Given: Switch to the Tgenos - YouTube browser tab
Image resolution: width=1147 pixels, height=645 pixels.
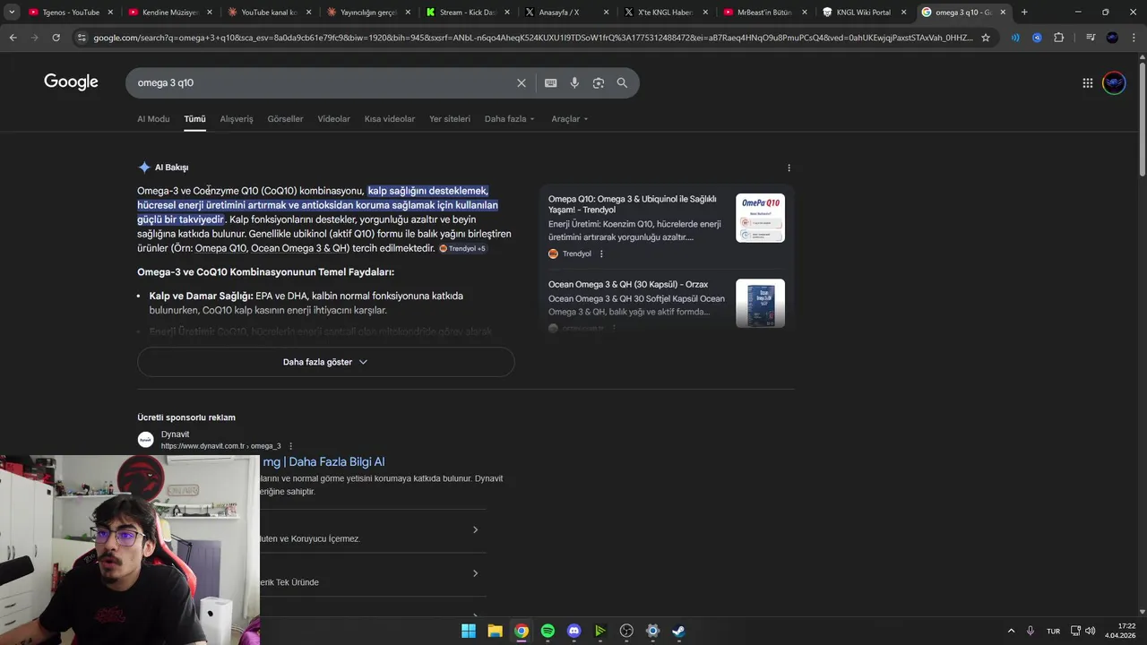Looking at the screenshot, I should pyautogui.click(x=72, y=13).
